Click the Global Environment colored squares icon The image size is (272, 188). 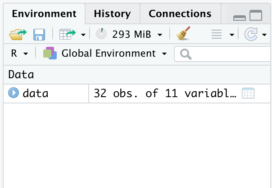pos(50,53)
